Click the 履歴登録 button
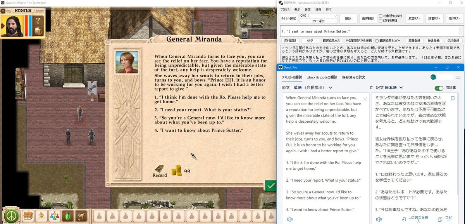This screenshot has width=465, height=224. tap(414, 40)
